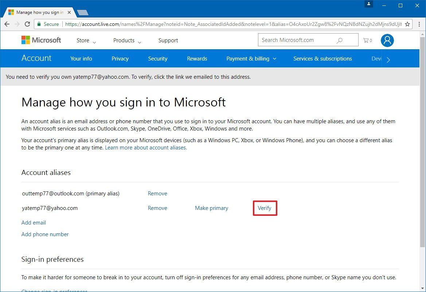Click the yatemp77@yahoo.com alias text
The height and width of the screenshot is (292, 426).
(50, 208)
